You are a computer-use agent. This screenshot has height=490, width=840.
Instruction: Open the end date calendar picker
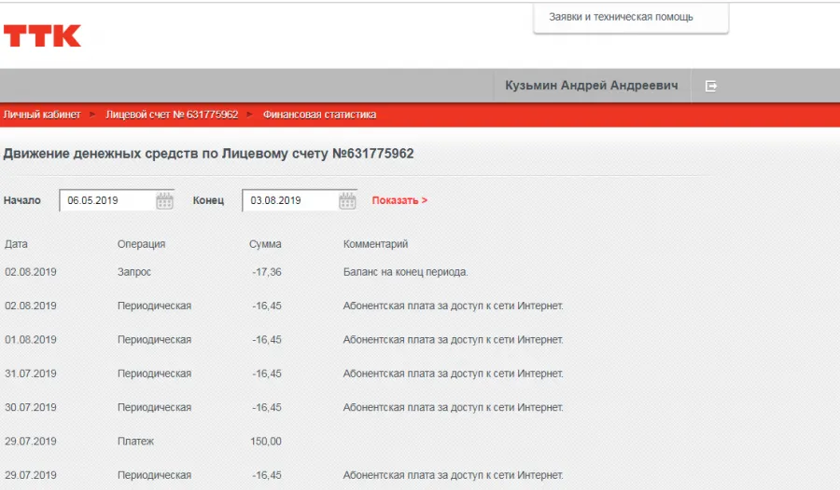347,200
